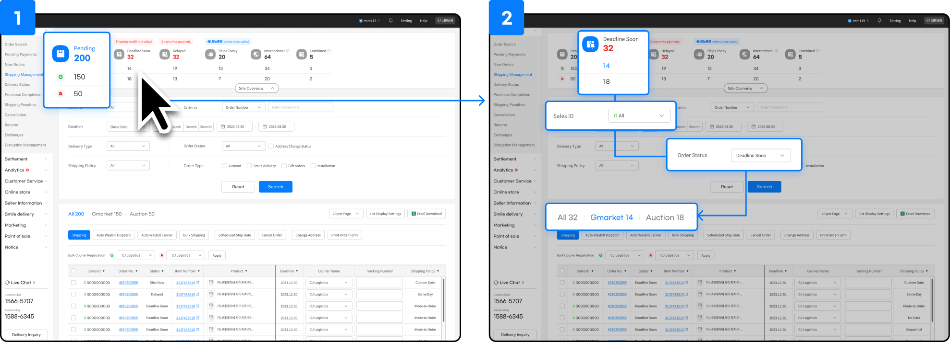Click the International globe icon in panel 2
950x342 pixels.
click(x=744, y=55)
